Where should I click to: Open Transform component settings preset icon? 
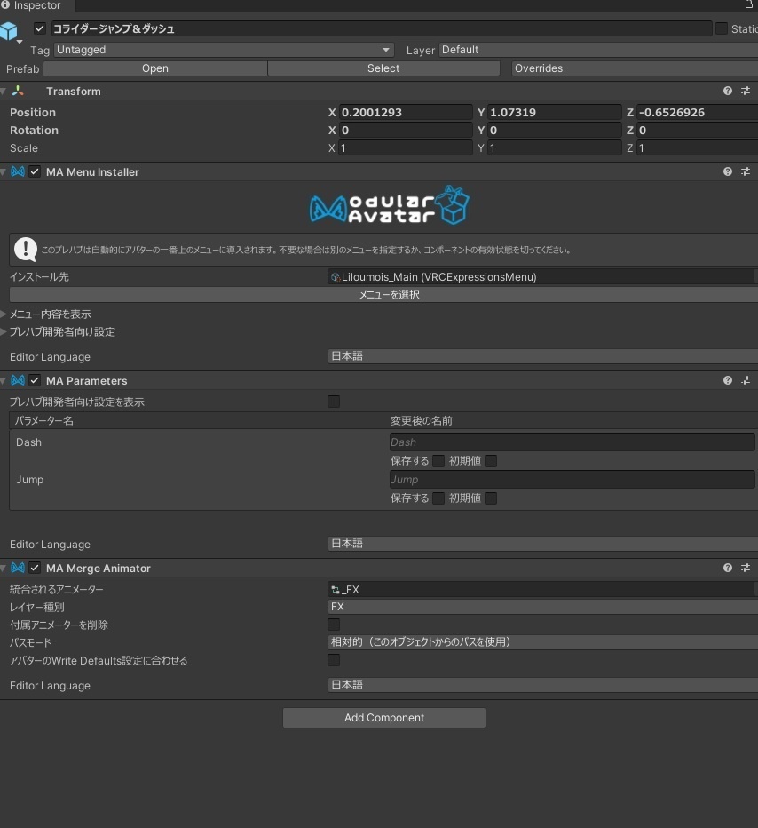[746, 91]
